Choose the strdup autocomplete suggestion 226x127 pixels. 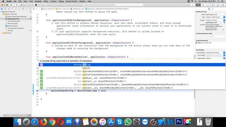tap(132, 78)
